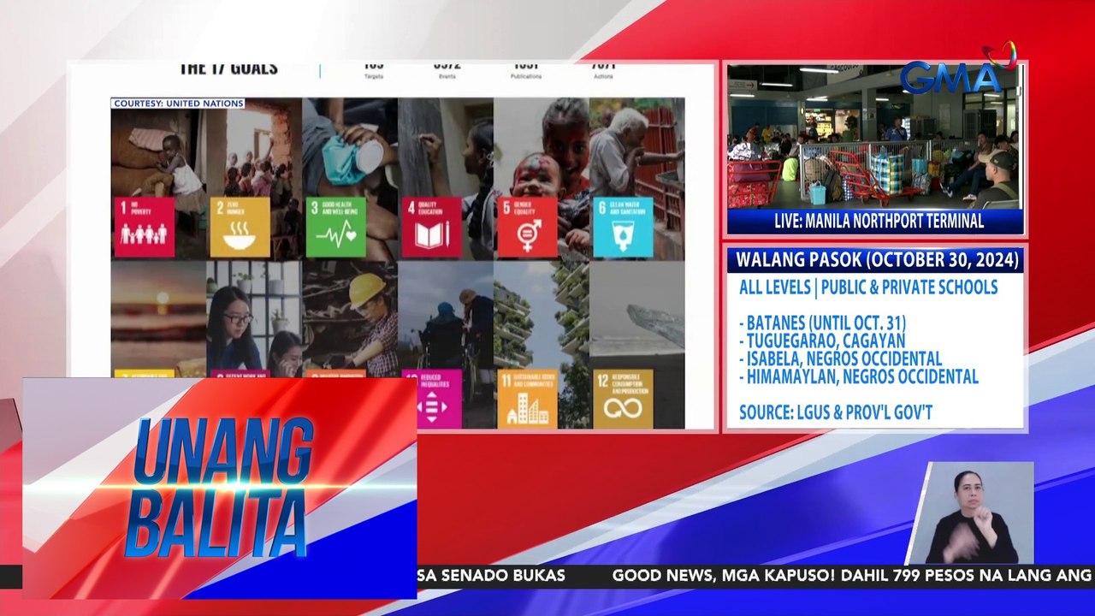Click the 'LIVE: MANILA NORTHPORT TERMINAL' caption
The height and width of the screenshot is (616, 1095).
pos(879,221)
